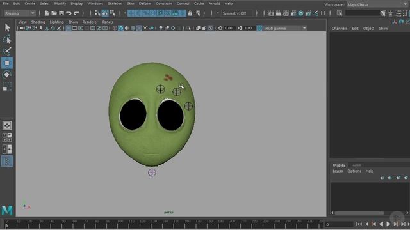Open the panel Shading menu
Viewport: 410px width, 230px height.
pos(38,22)
